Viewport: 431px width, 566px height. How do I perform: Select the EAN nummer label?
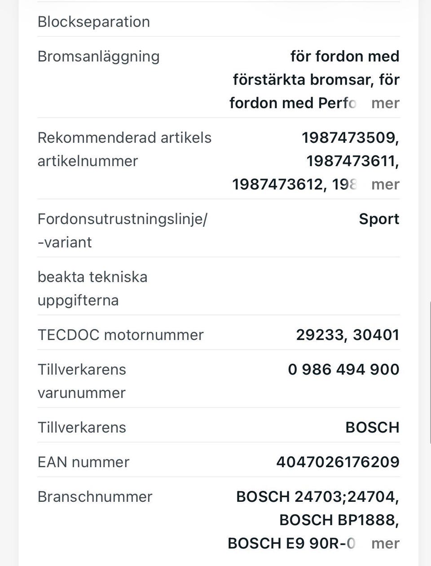84,462
